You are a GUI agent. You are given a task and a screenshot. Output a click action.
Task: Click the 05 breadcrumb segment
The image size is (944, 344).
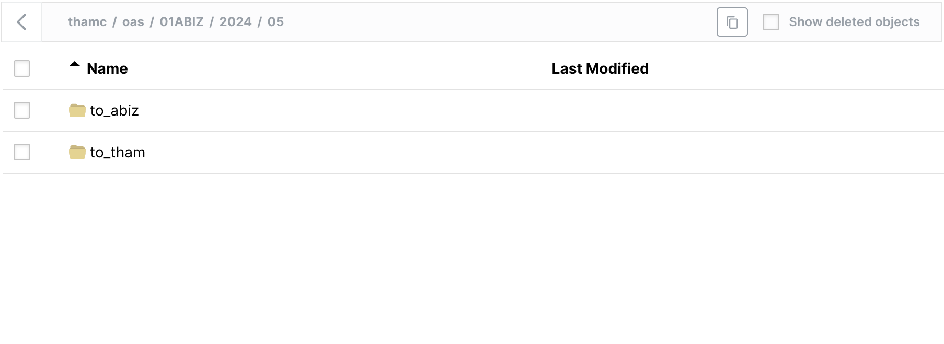[x=275, y=22]
